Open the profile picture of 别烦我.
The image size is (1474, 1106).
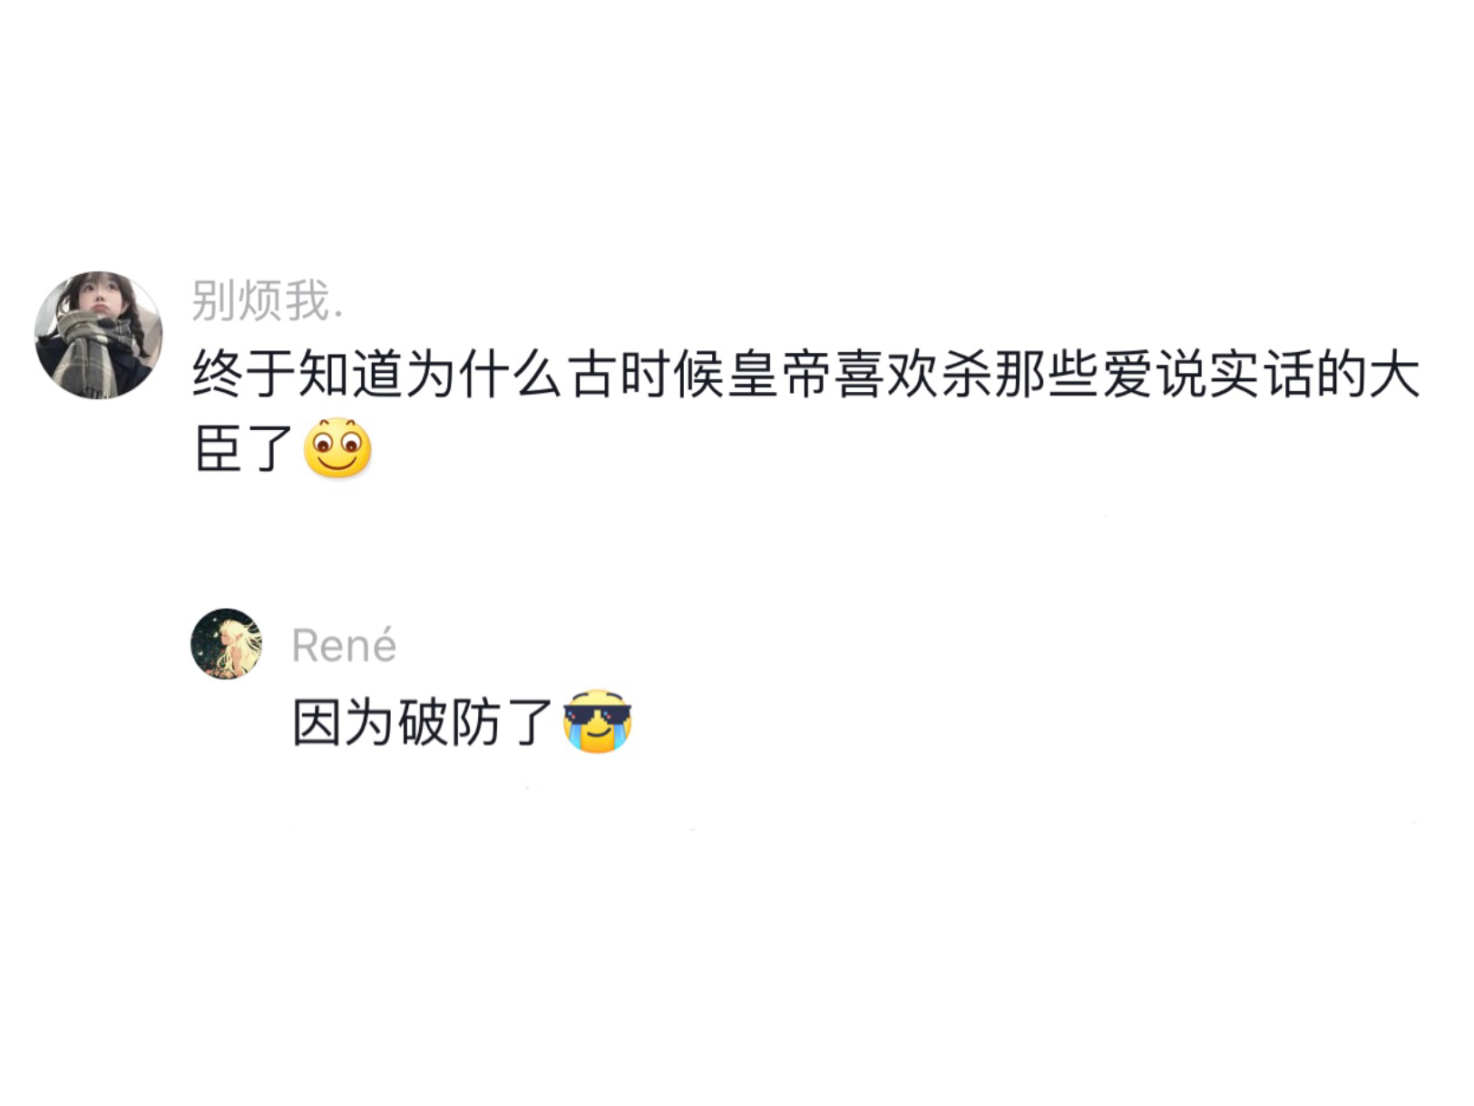click(98, 335)
